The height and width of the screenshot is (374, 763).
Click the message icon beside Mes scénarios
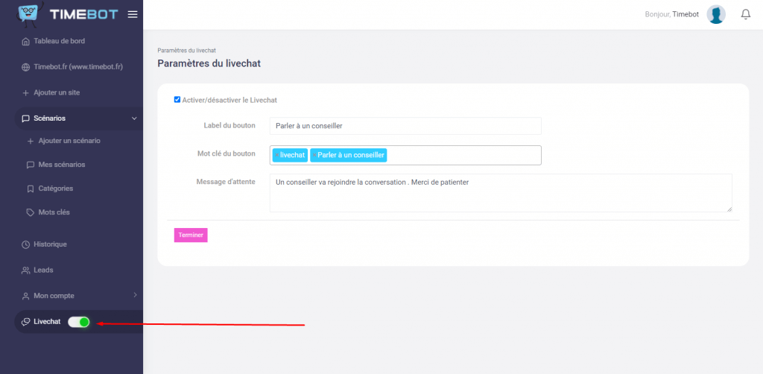(x=30, y=165)
